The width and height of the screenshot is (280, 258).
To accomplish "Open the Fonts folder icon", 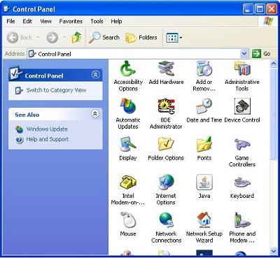I will (204, 144).
